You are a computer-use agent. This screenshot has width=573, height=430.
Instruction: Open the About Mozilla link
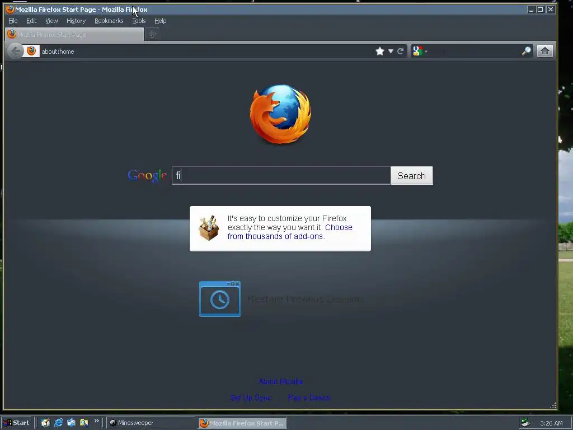click(280, 381)
